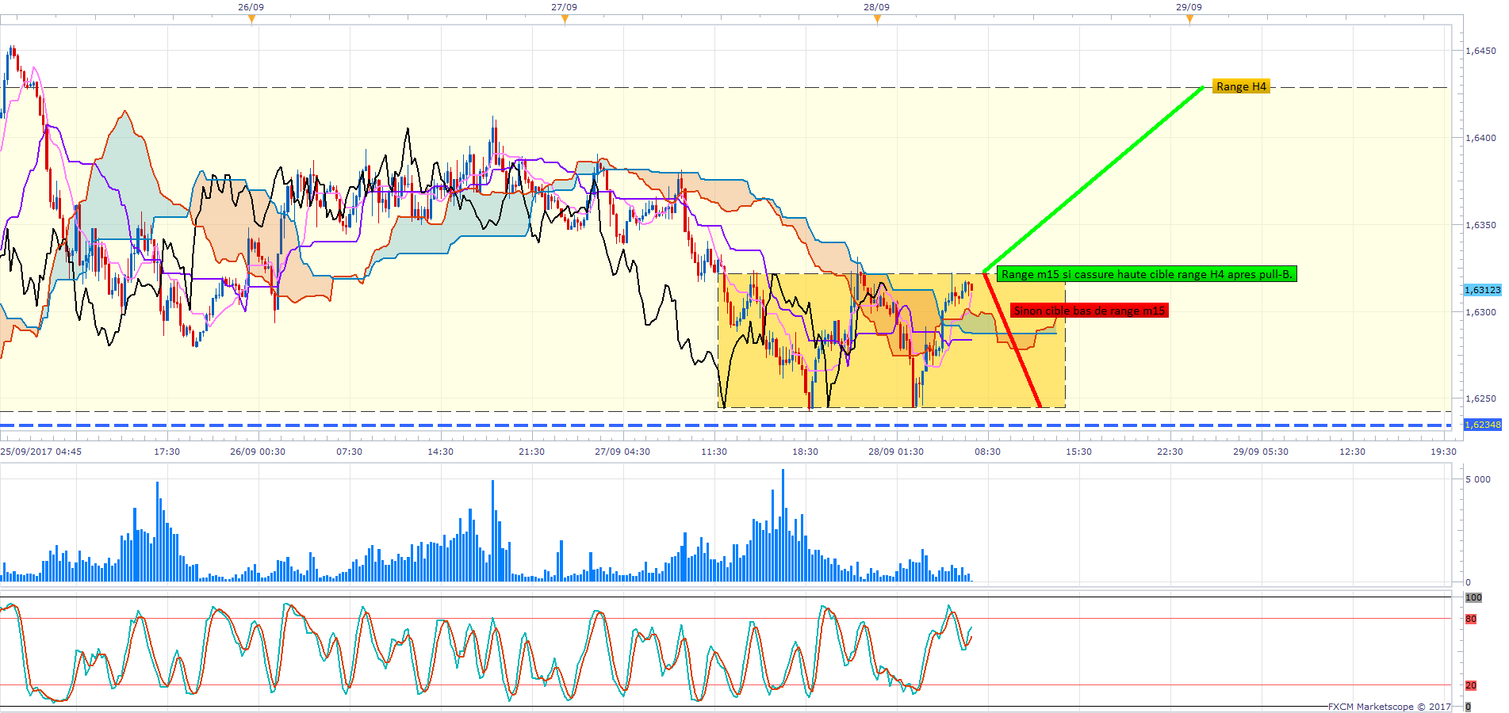Select the blue dashed horizontal level line
Viewport: 1509px width, 713px height.
coord(726,425)
